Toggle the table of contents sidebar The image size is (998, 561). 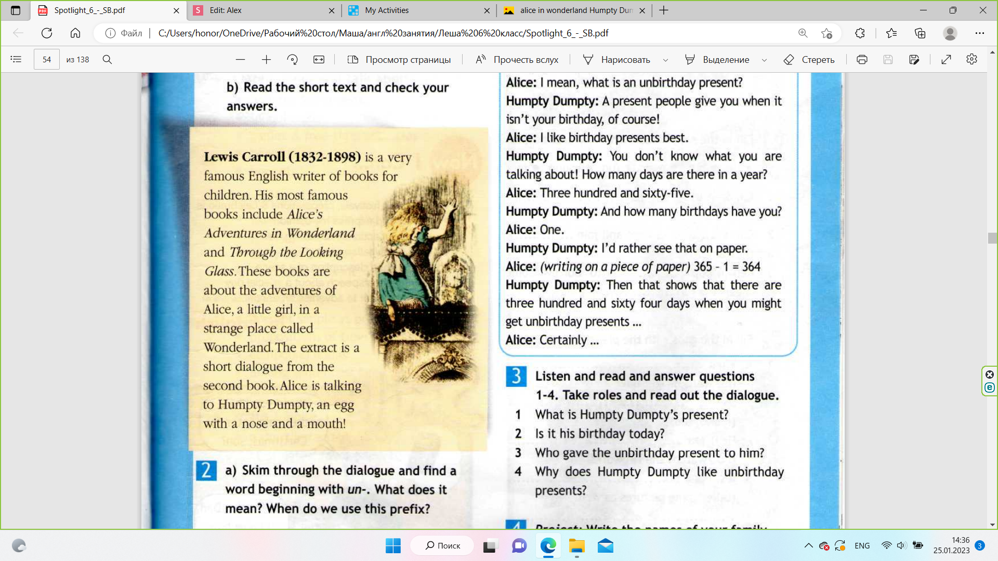(16, 60)
